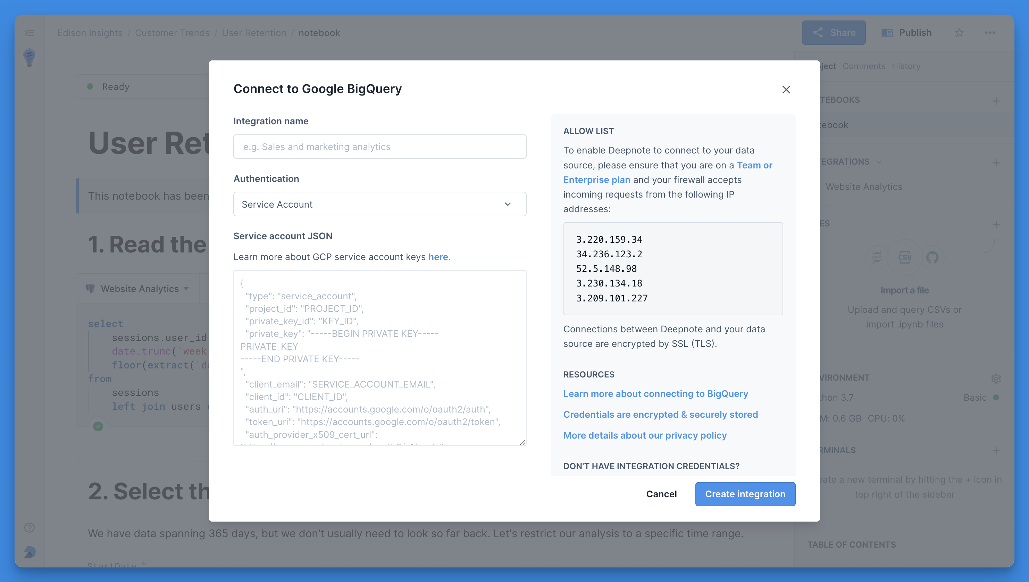Open the Website Analytics block dropdown
The width and height of the screenshot is (1029, 582).
137,289
